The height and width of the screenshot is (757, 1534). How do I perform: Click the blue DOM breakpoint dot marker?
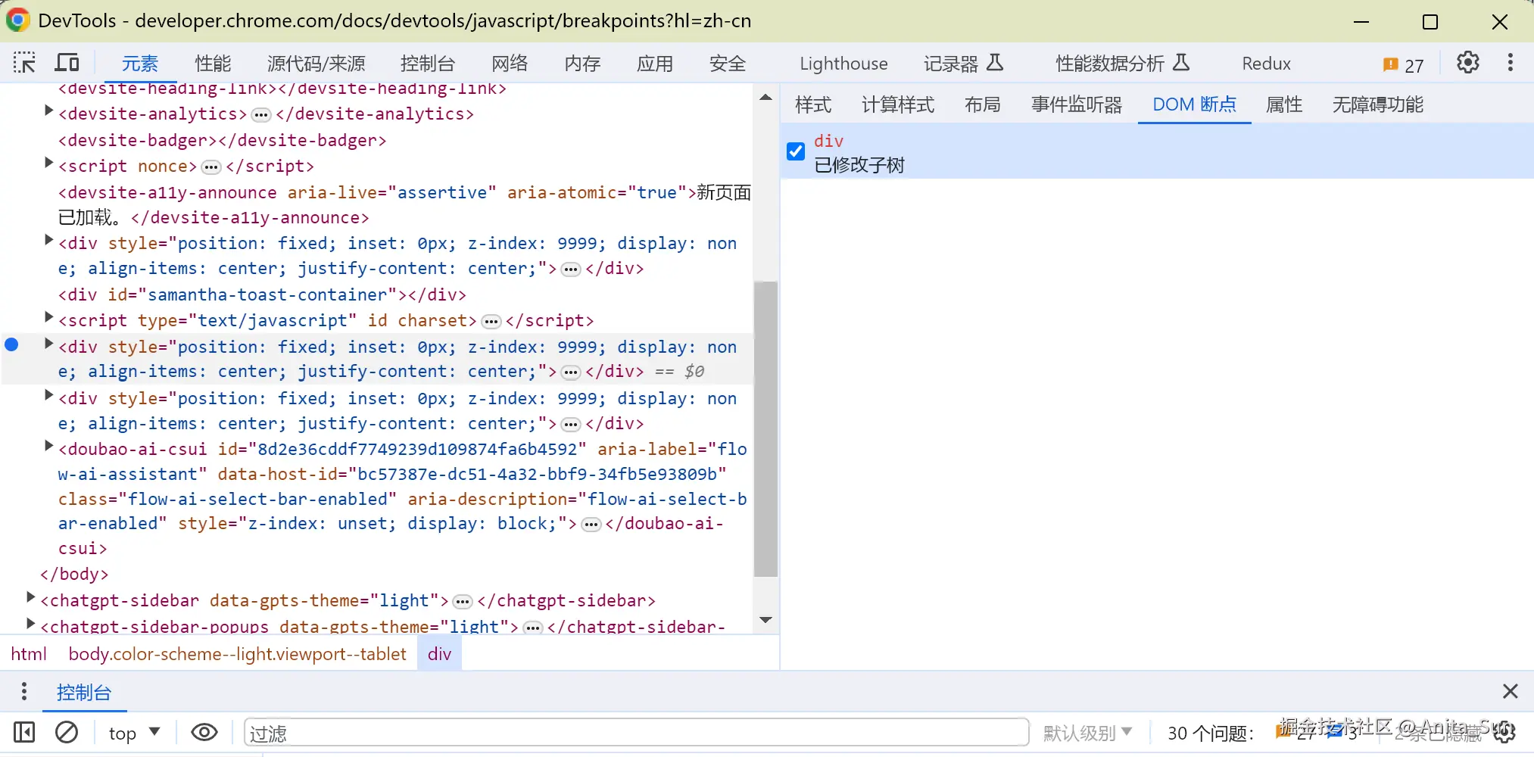[11, 345]
